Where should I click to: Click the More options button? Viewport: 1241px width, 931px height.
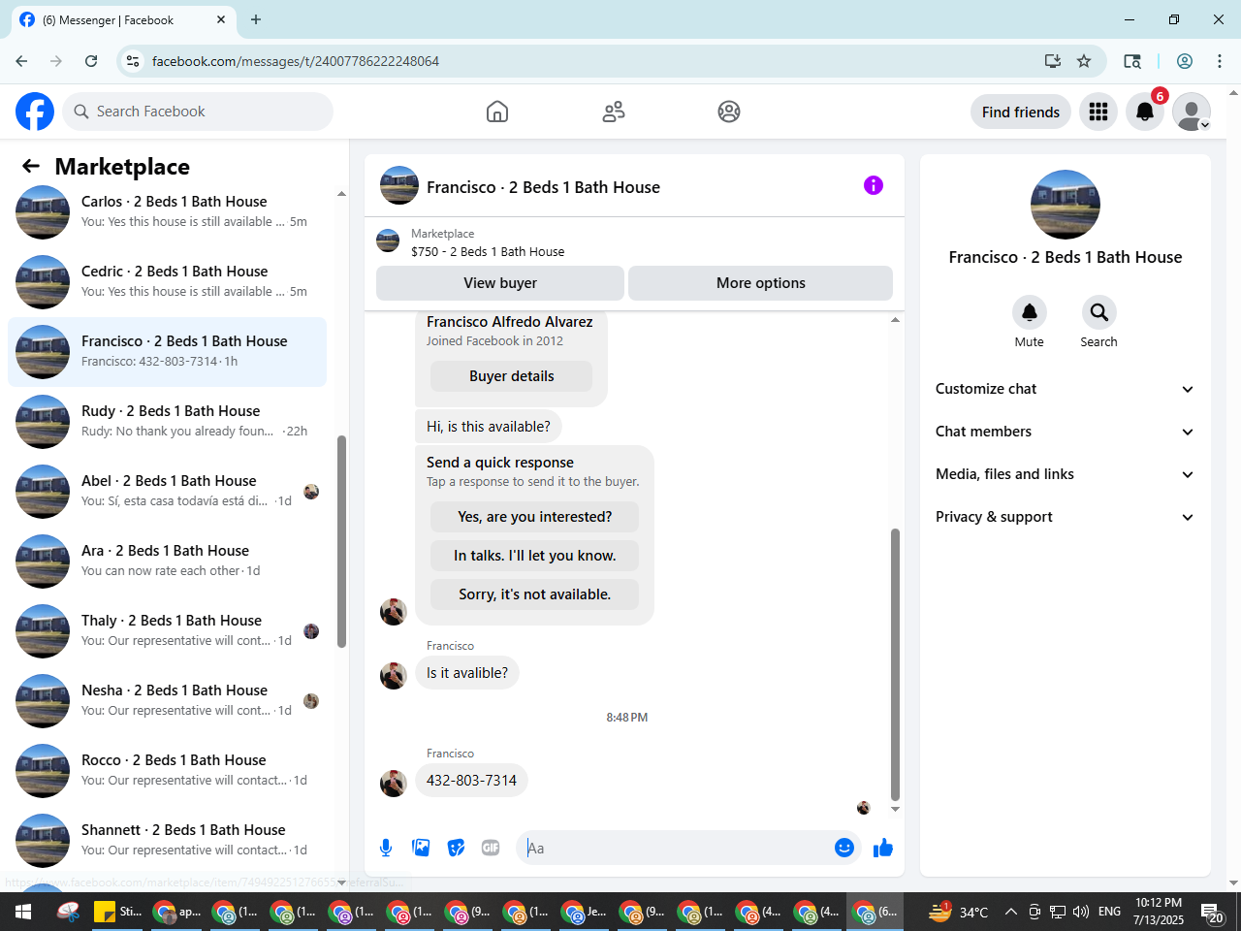pyautogui.click(x=761, y=283)
